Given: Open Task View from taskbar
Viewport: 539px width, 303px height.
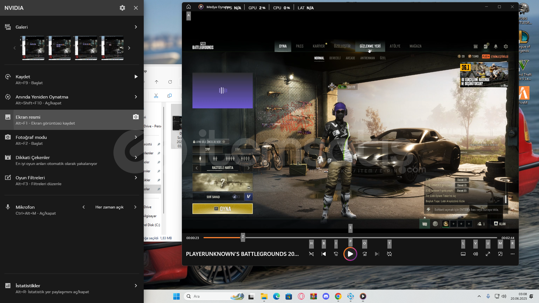Looking at the screenshot, I should click(251, 296).
